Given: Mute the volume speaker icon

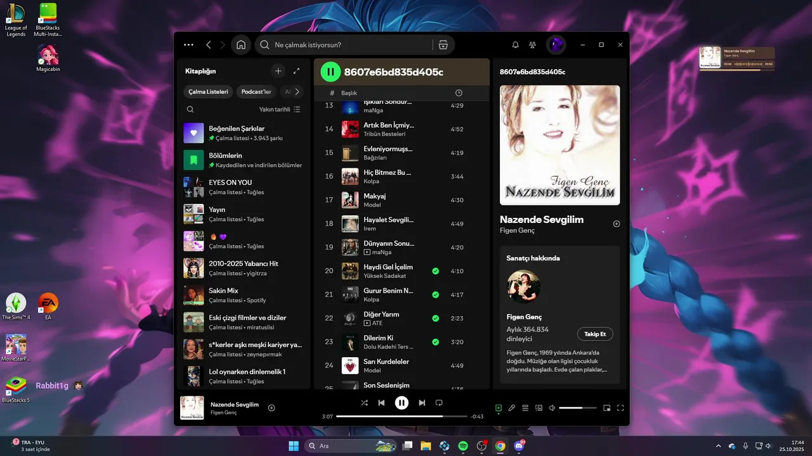Looking at the screenshot, I should pos(552,408).
